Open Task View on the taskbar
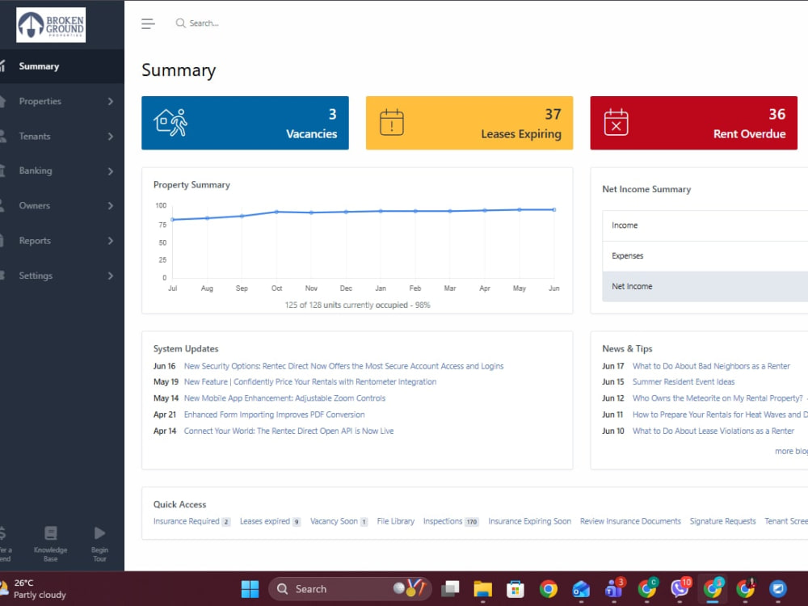The width and height of the screenshot is (808, 606). (450, 588)
